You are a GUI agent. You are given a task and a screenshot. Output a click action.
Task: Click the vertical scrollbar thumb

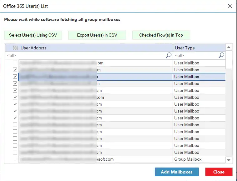pyautogui.click(x=229, y=60)
